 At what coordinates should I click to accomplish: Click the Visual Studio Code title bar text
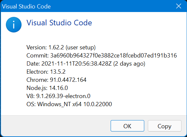26,6
